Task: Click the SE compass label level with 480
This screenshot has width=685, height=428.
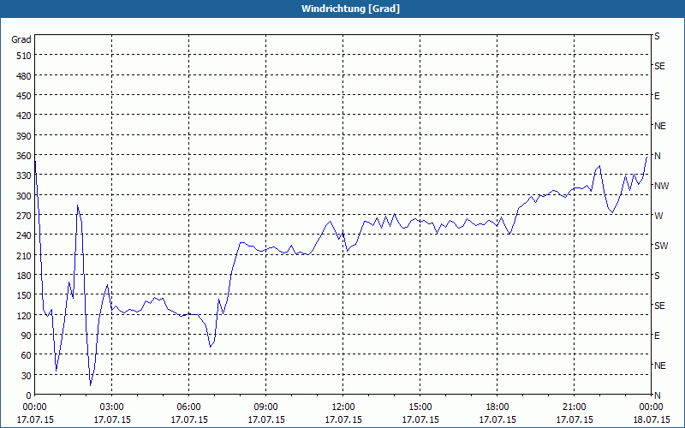Action: tap(659, 66)
